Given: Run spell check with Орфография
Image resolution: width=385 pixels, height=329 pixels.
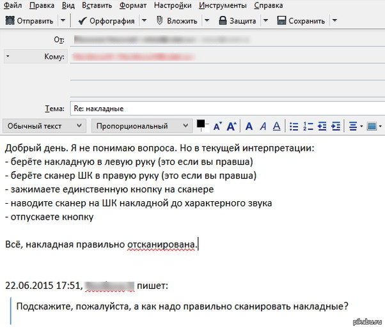Looking at the screenshot, I should coord(106,21).
